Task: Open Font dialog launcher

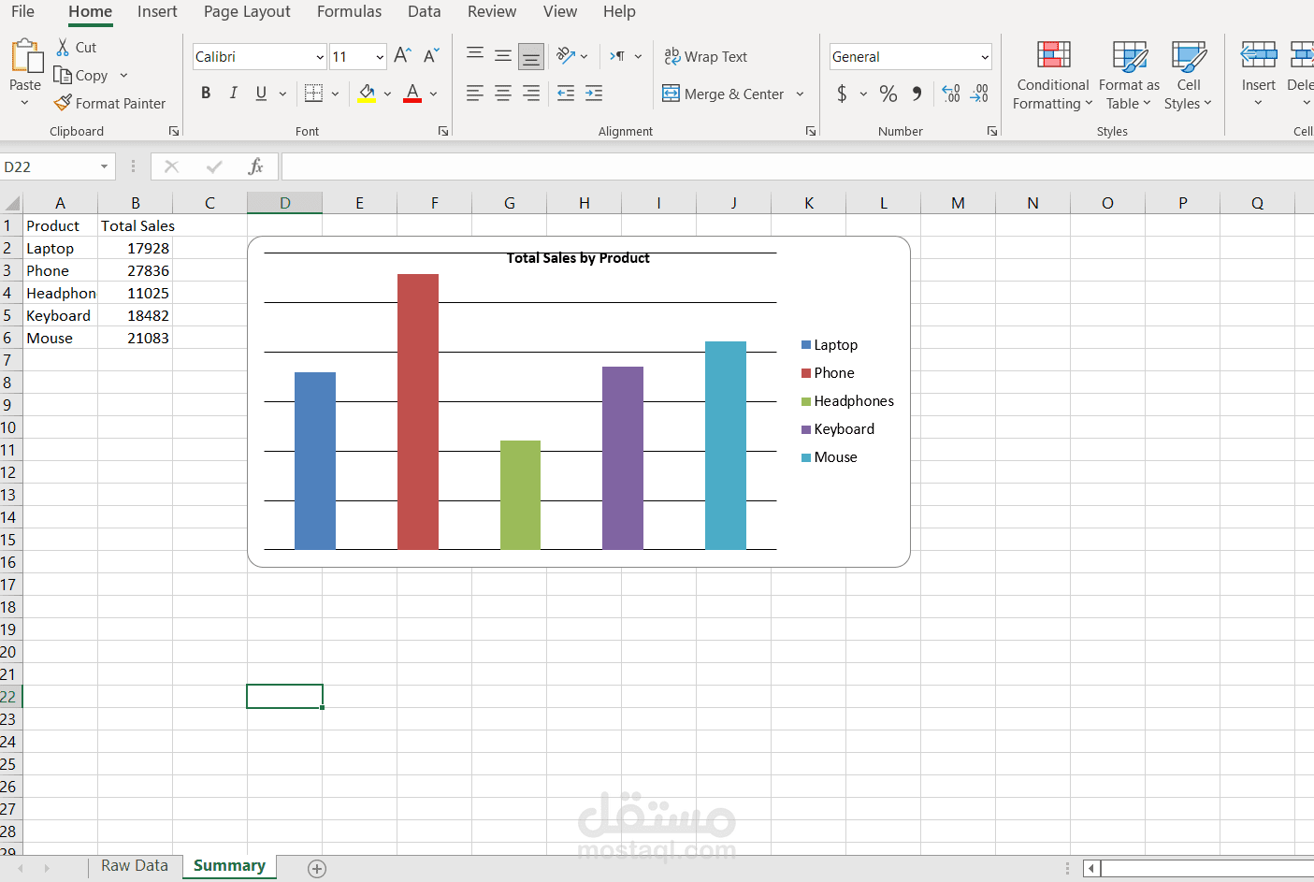Action: [x=443, y=131]
